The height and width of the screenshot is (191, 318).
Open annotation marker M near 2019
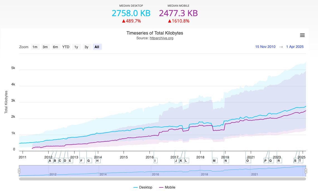tap(214, 160)
